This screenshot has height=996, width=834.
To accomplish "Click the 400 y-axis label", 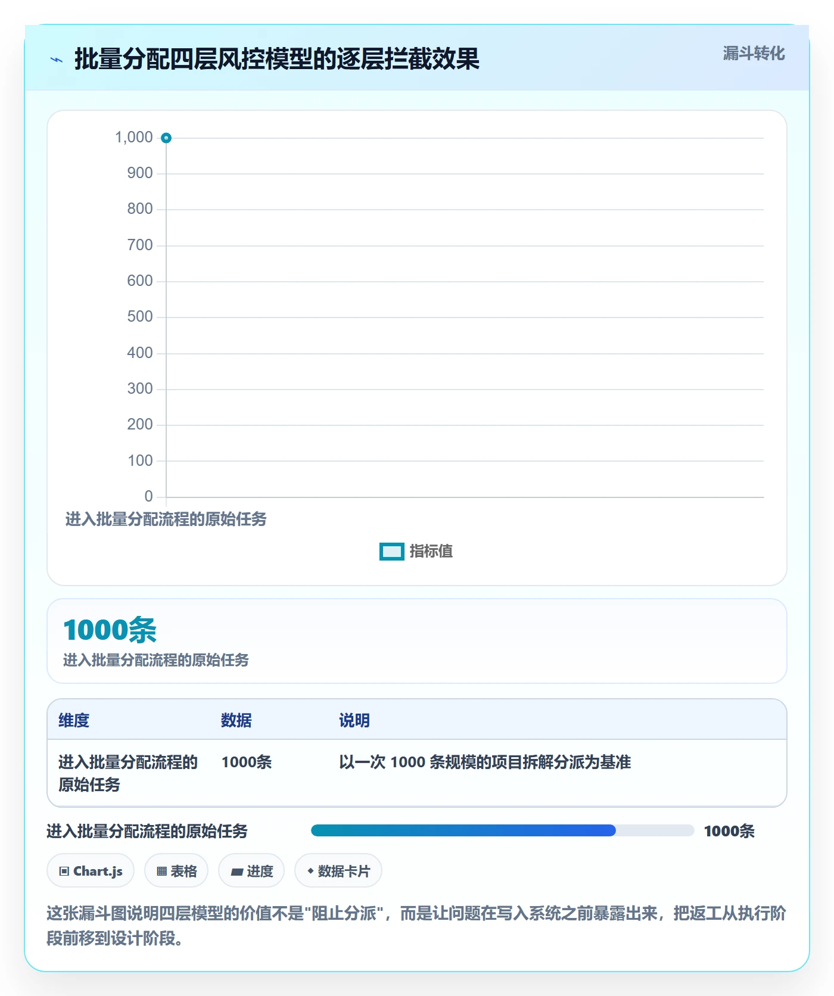I will (x=140, y=353).
